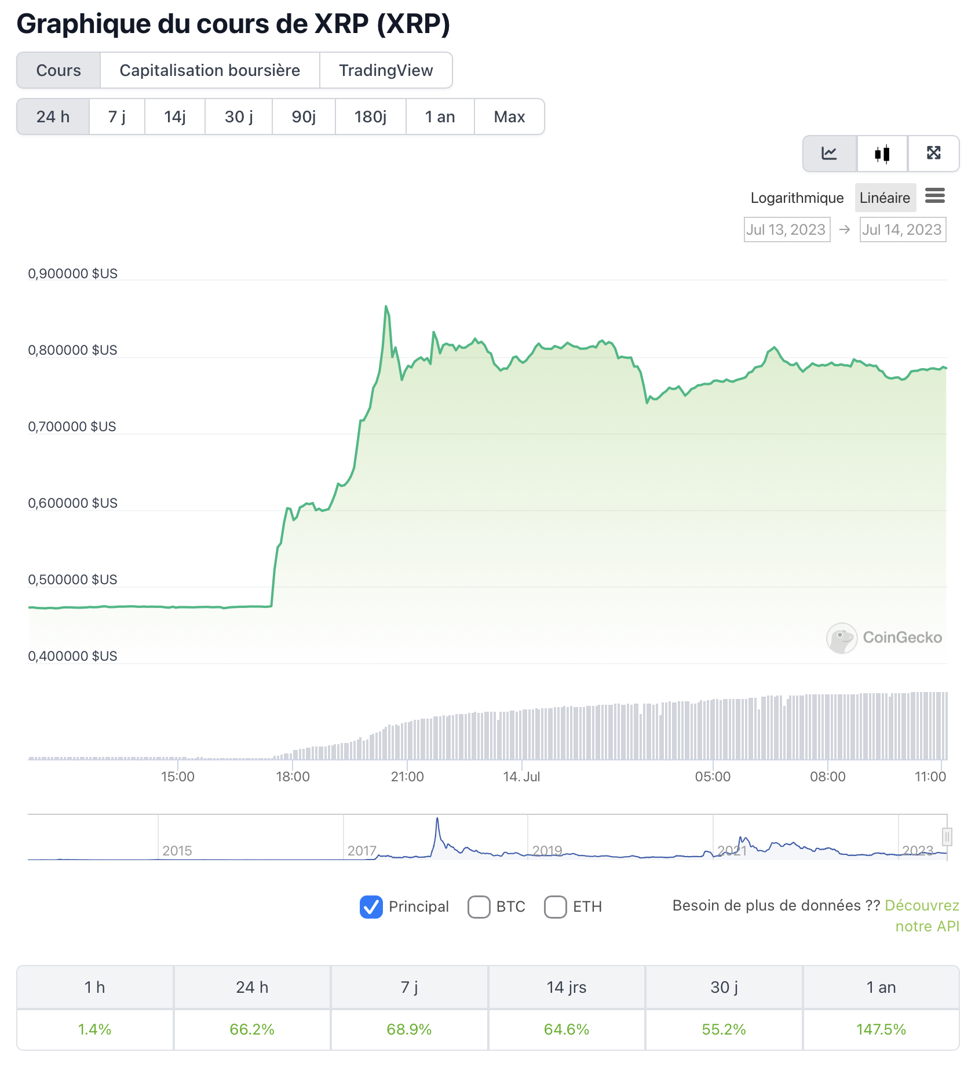
Task: Enable the BTC comparison checkbox
Action: click(x=479, y=907)
